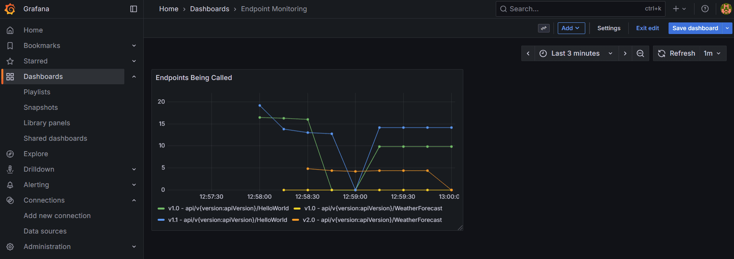Open the Add dropdown button
This screenshot has width=734, height=259.
[x=571, y=28]
